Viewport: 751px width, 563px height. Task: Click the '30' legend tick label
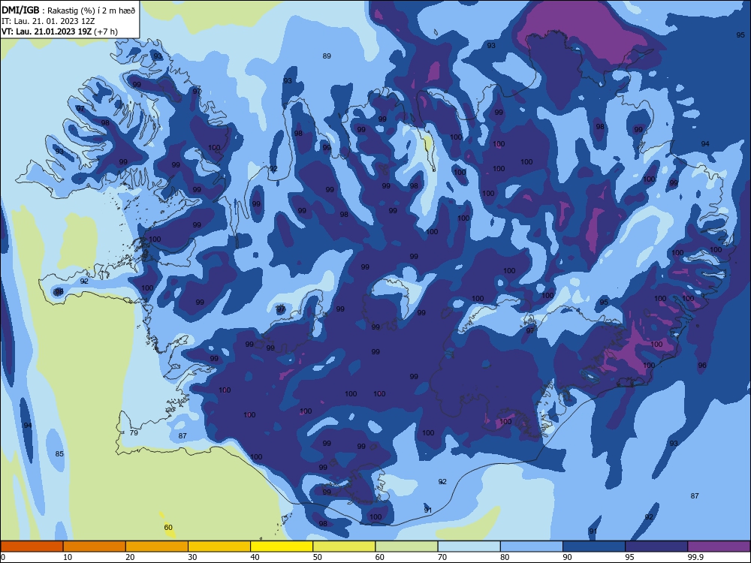(x=192, y=557)
